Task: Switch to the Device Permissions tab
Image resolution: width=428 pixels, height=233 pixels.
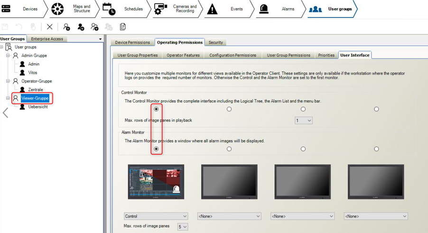Action: [132, 42]
